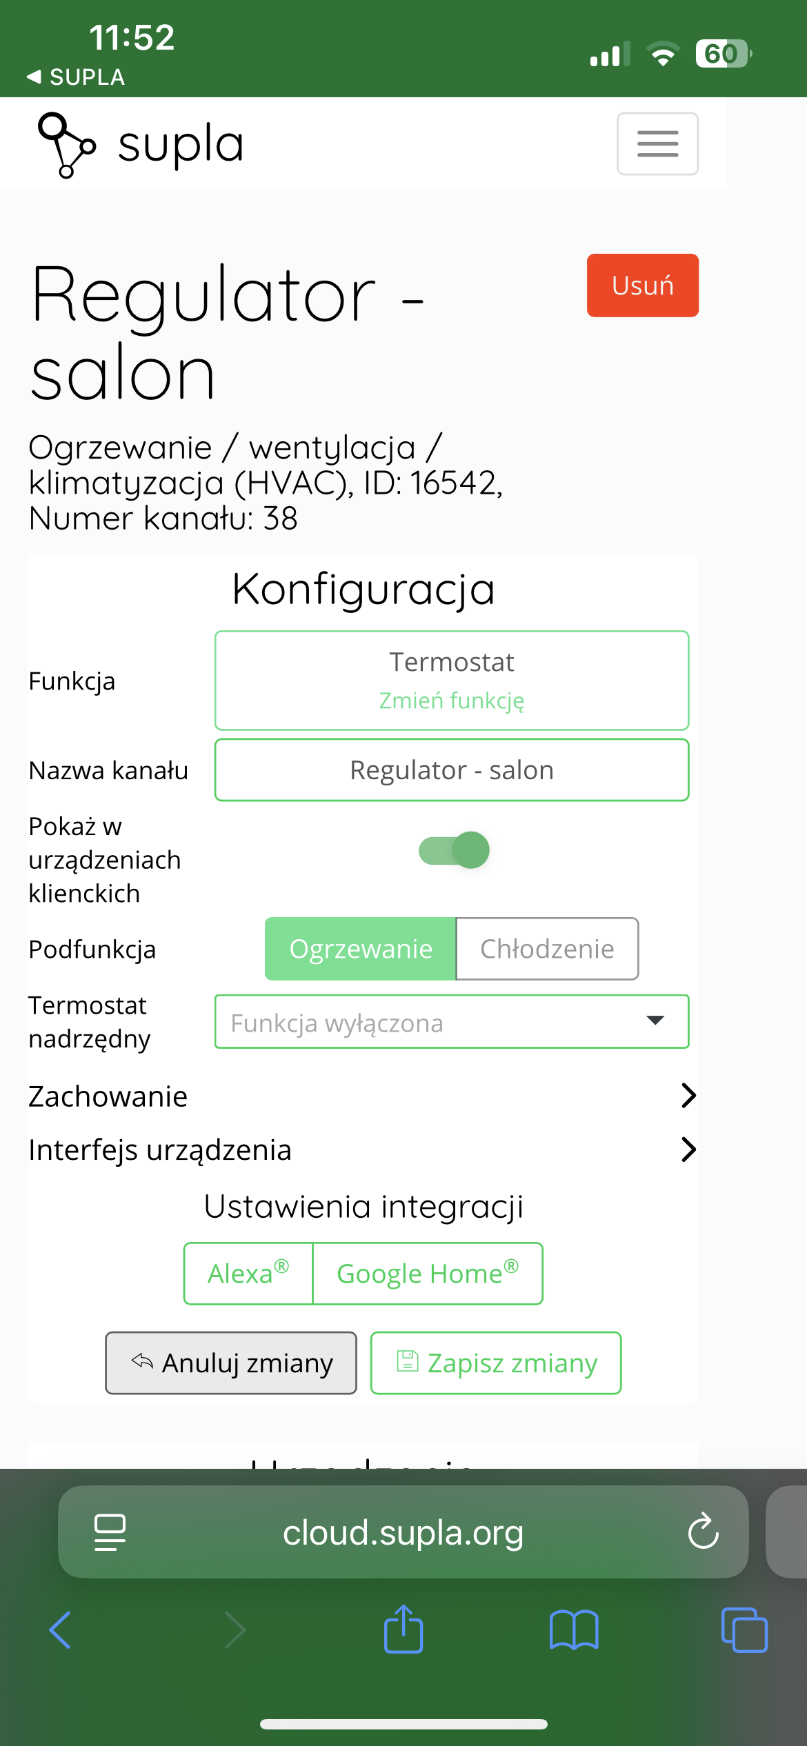Open Safari bookmarks book icon
This screenshot has width=807, height=1746.
pos(574,1630)
